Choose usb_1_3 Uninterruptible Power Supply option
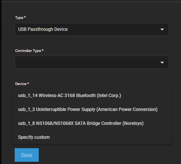Screen dimensions: 181x164 [92, 109]
